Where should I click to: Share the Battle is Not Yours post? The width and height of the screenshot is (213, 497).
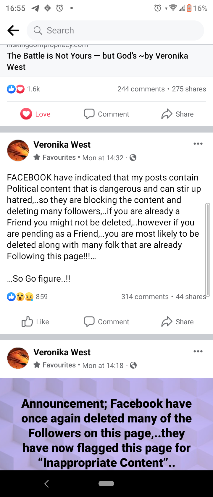coord(177,114)
